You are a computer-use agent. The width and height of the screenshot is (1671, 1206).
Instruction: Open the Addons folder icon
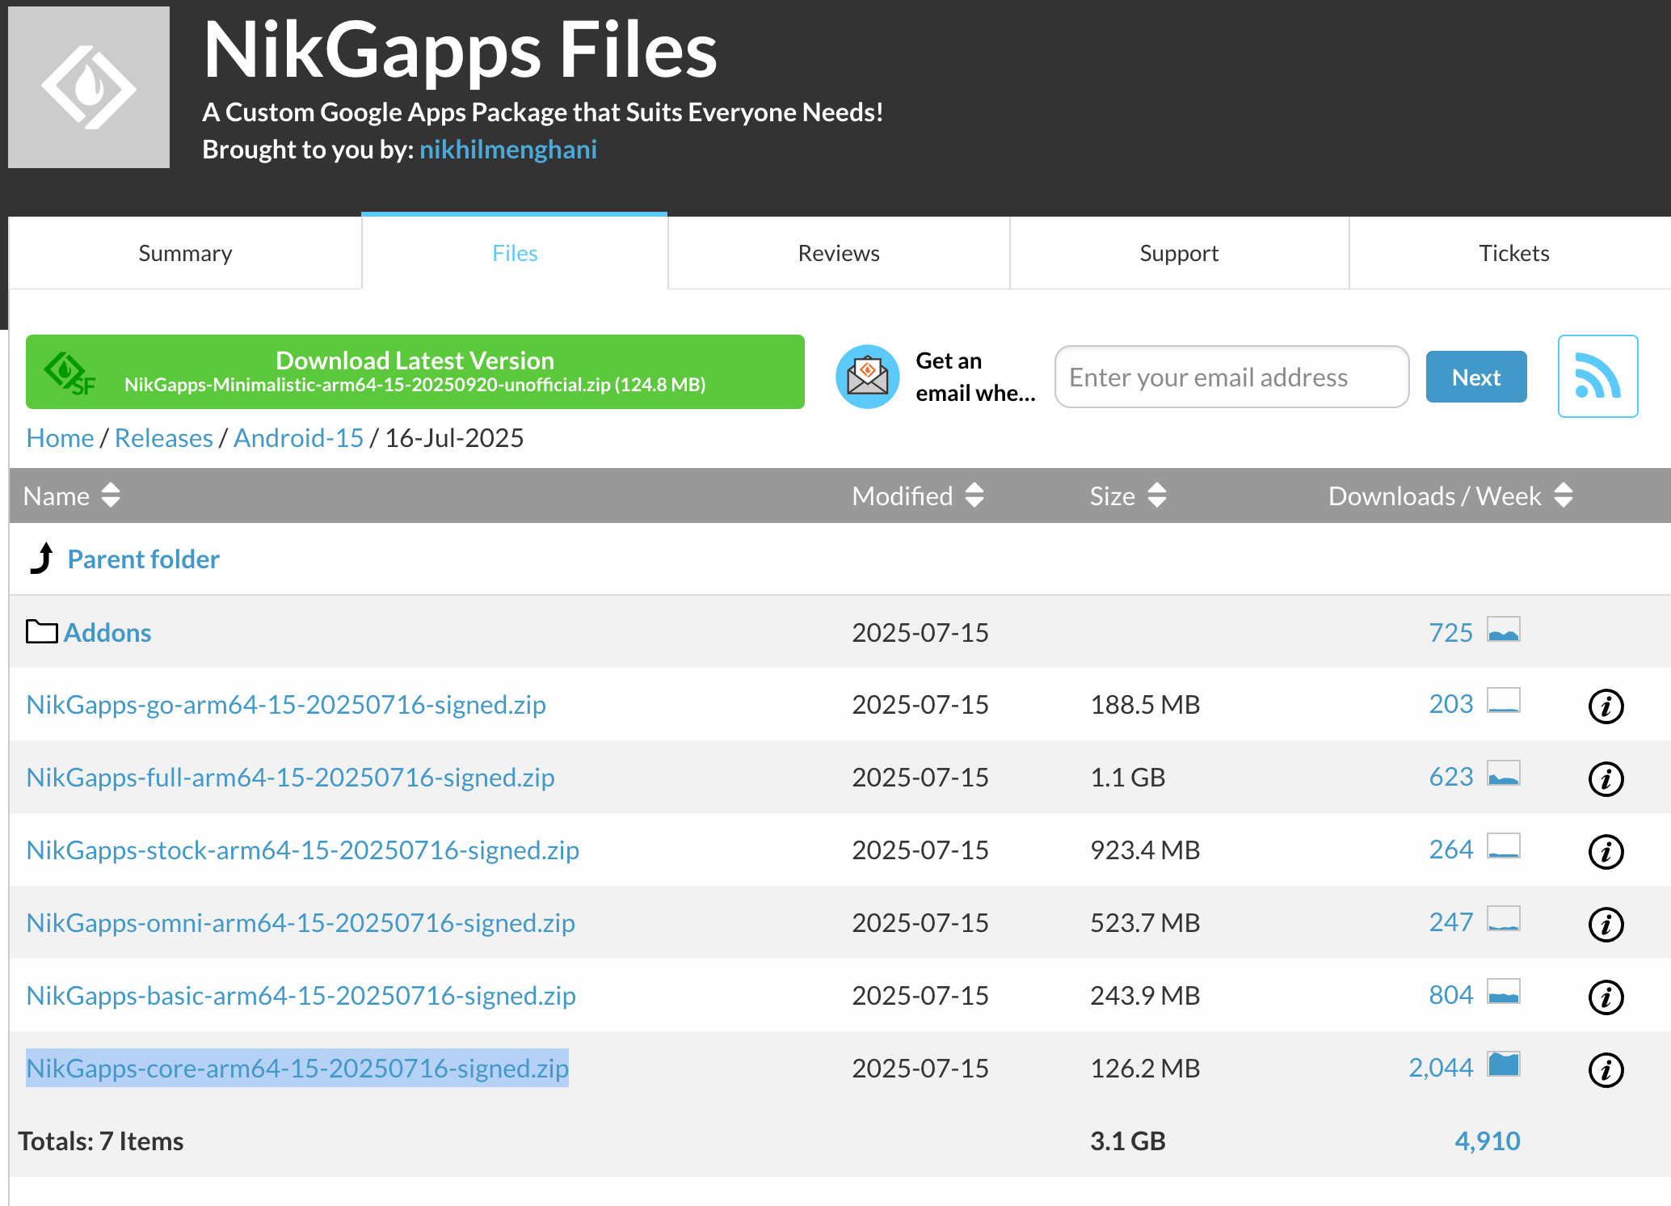[x=41, y=631]
